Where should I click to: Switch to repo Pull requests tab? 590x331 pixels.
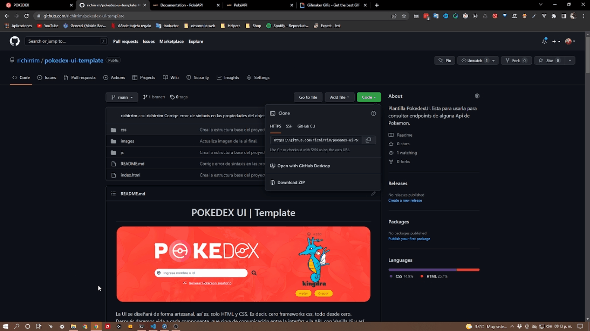pyautogui.click(x=79, y=78)
